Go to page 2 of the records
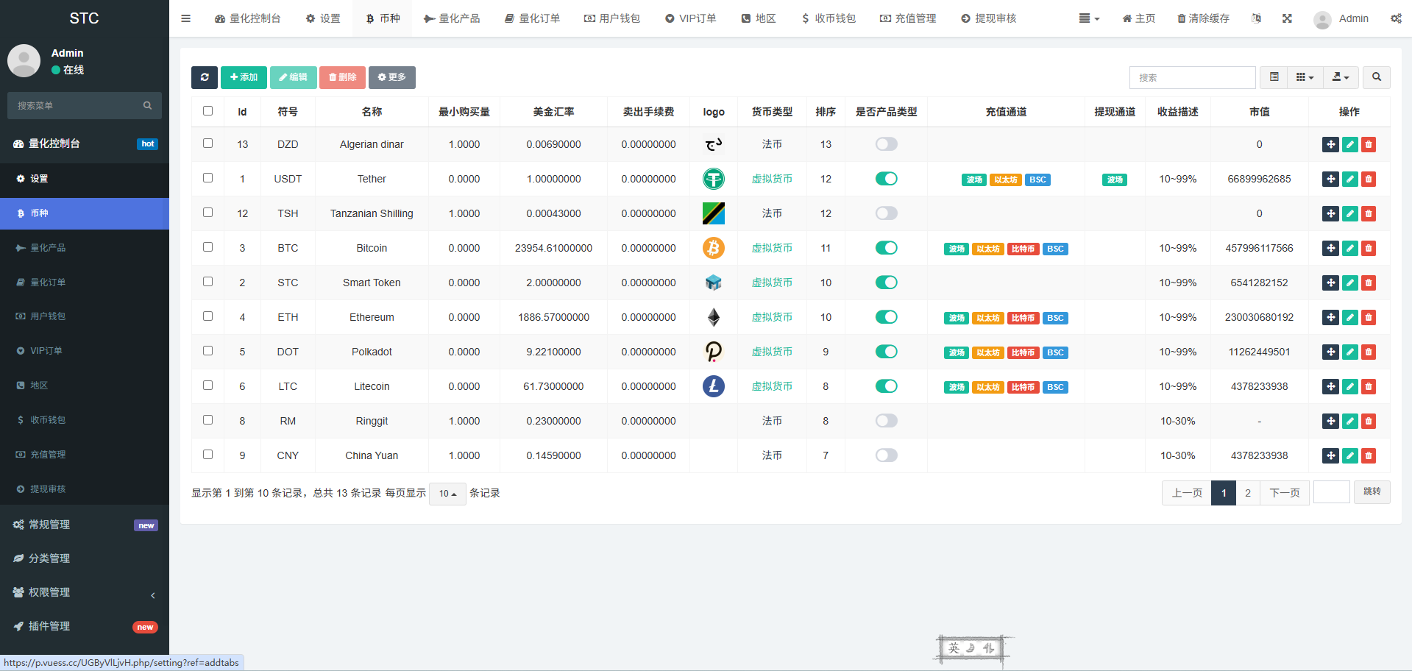This screenshot has width=1412, height=671. (1247, 493)
